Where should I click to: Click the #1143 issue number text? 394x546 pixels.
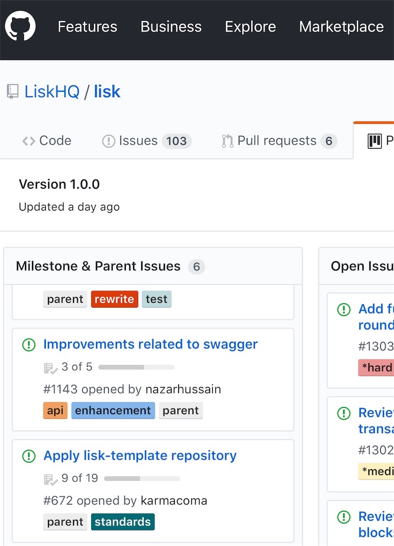60,389
